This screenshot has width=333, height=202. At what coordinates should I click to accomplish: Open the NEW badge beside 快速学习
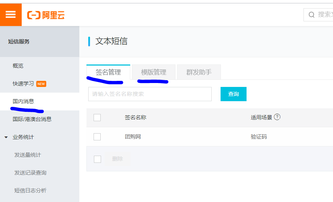click(41, 84)
